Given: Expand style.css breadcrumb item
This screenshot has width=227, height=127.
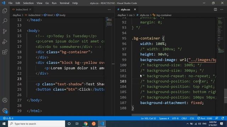Looking at the screenshot, I should [143, 15].
